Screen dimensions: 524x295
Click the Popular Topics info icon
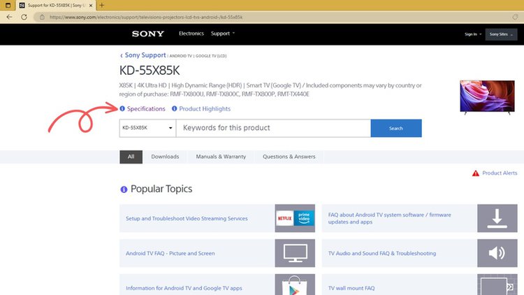coord(124,189)
